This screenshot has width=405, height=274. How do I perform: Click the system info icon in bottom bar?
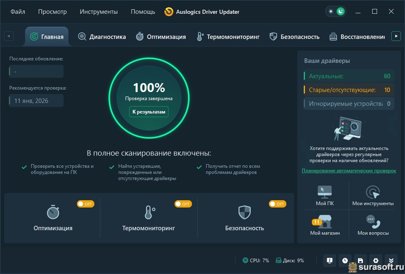[330, 261]
